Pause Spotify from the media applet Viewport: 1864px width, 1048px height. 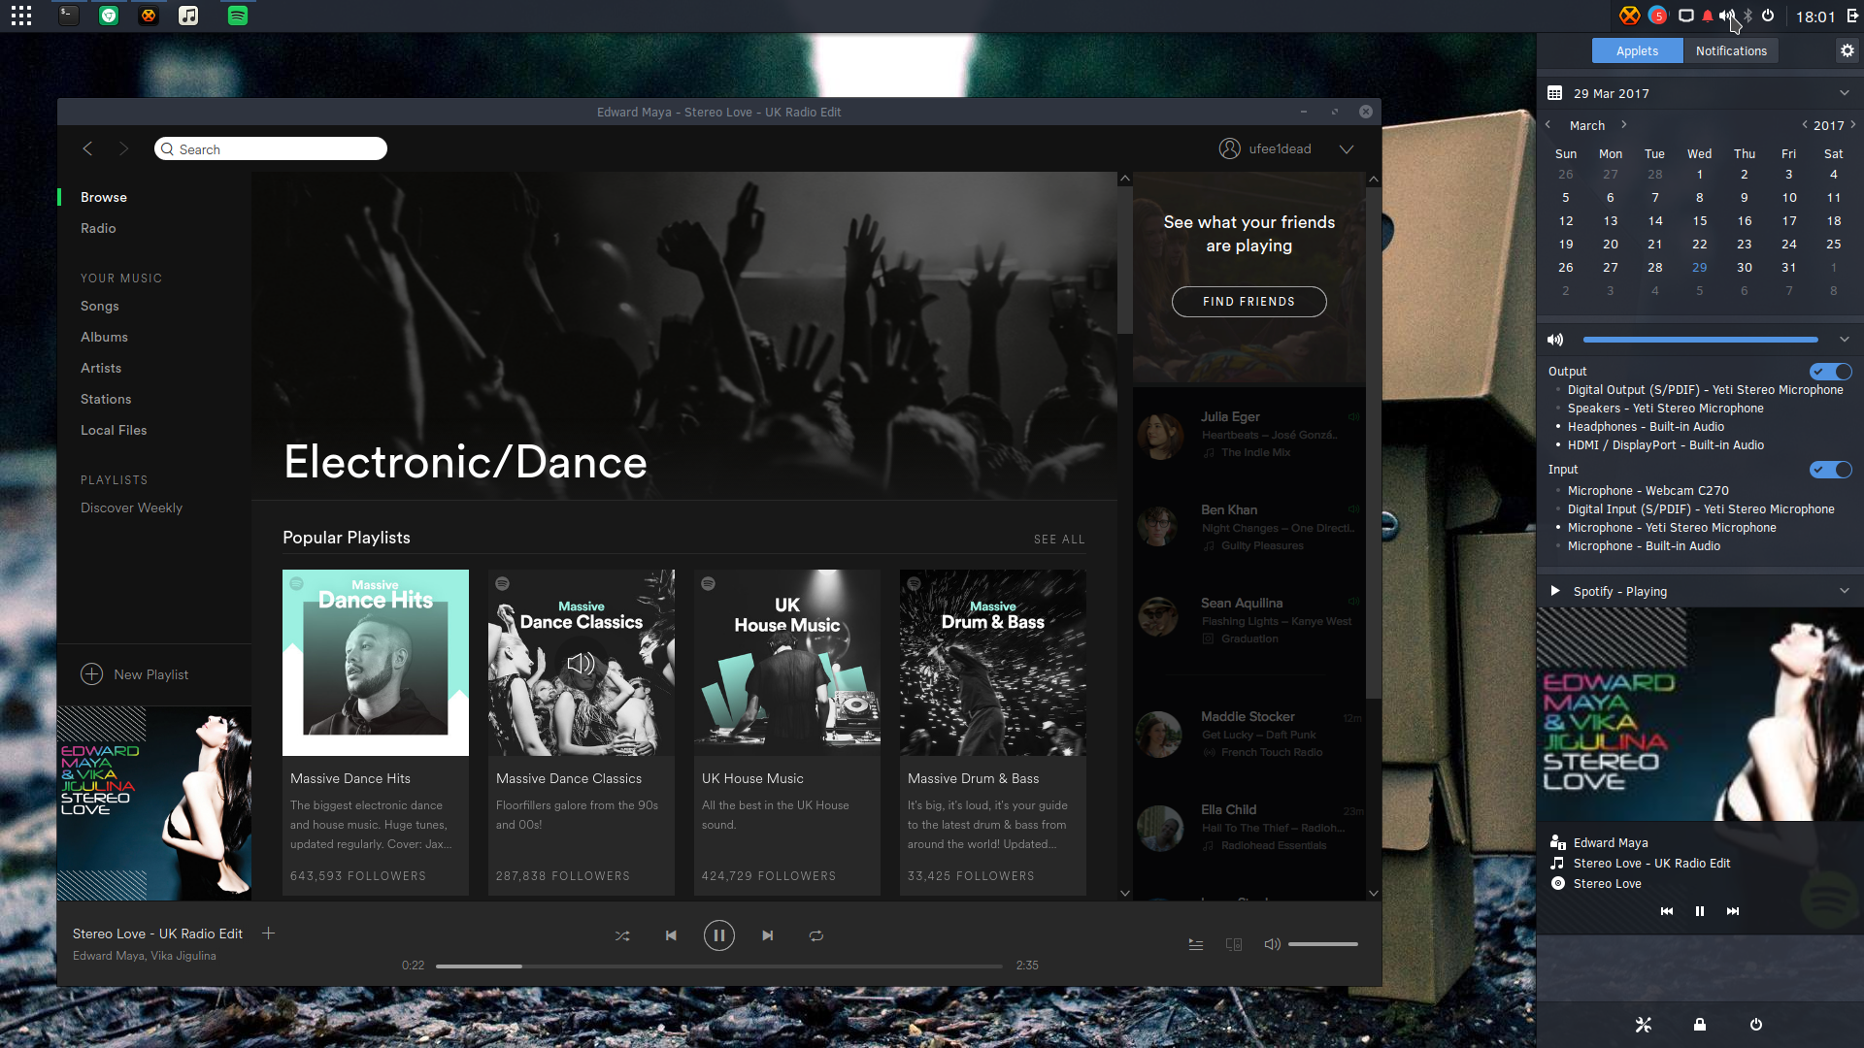pyautogui.click(x=1700, y=911)
